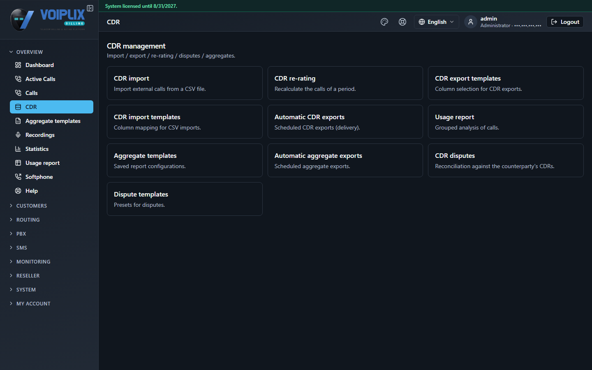This screenshot has height=370, width=592.
Task: Select Recordings in the sidebar menu
Action: point(51,135)
